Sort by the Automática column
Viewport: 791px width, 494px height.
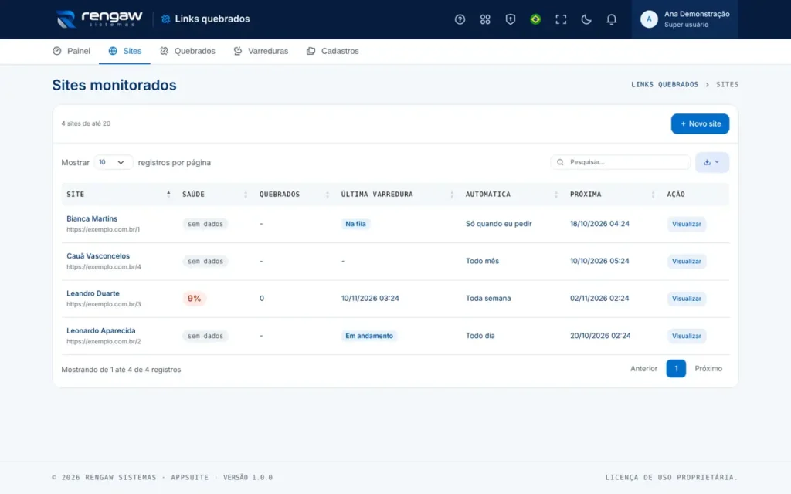[511, 194]
